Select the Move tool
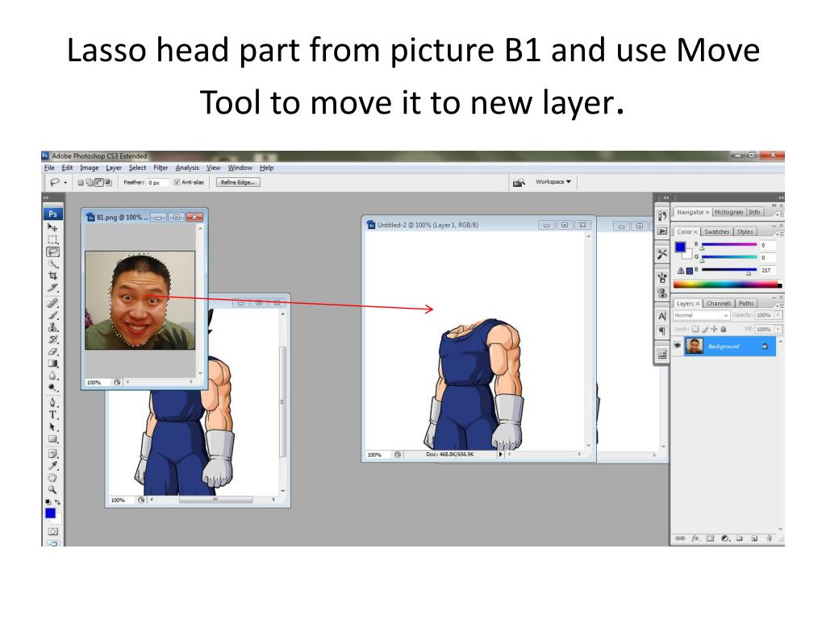Image resolution: width=826 pixels, height=619 pixels. click(x=52, y=227)
